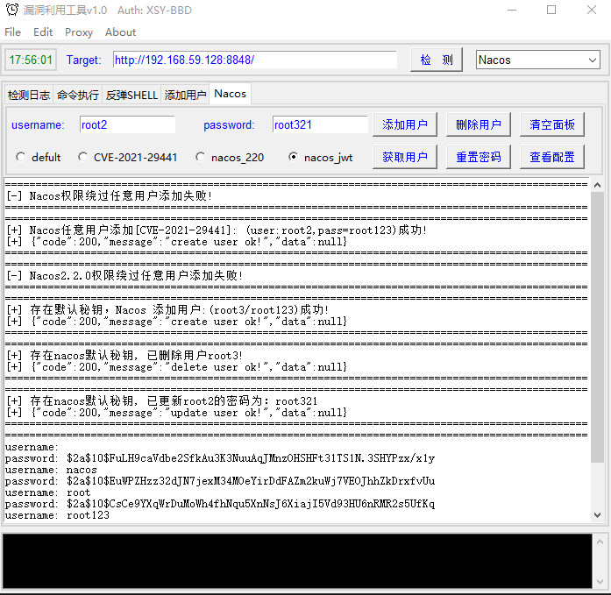
Task: Click the black console scrollbar down arrow
Action: (x=600, y=582)
